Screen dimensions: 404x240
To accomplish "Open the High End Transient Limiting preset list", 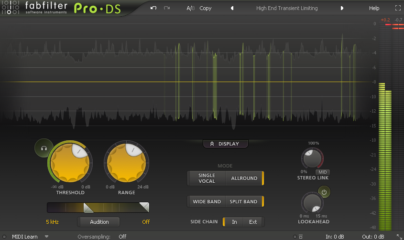I will [x=287, y=8].
